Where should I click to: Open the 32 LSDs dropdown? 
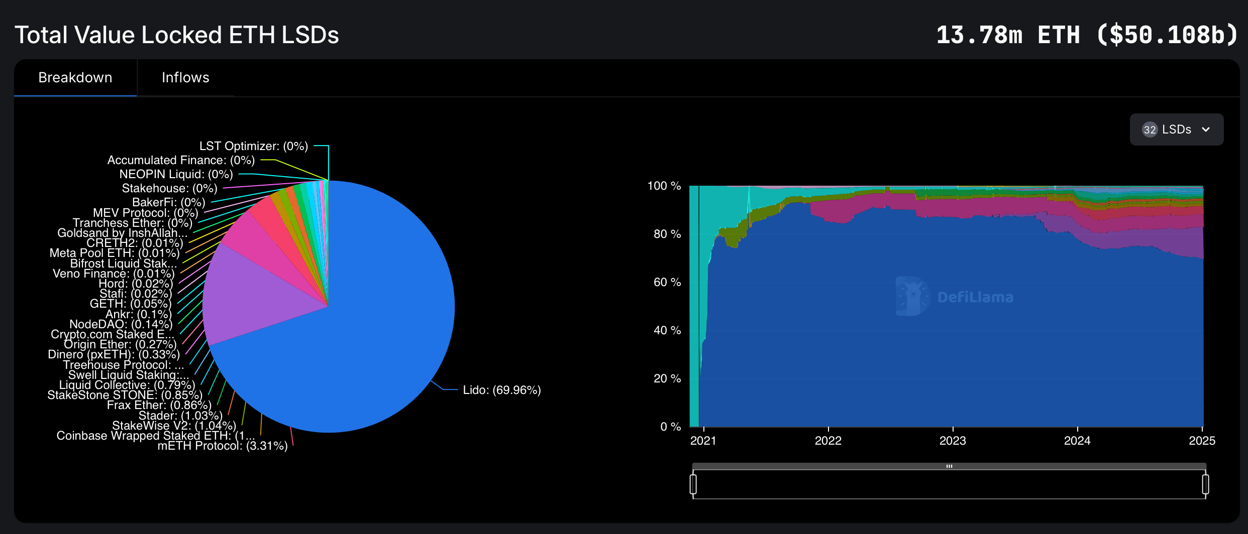click(1176, 129)
